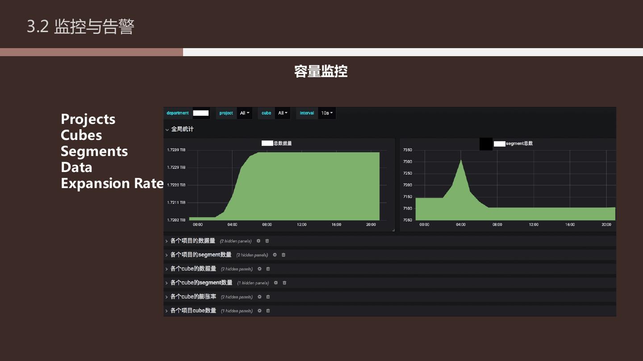Image resolution: width=643 pixels, height=361 pixels.
Task: Open the project variable dropdown
Action: point(245,113)
